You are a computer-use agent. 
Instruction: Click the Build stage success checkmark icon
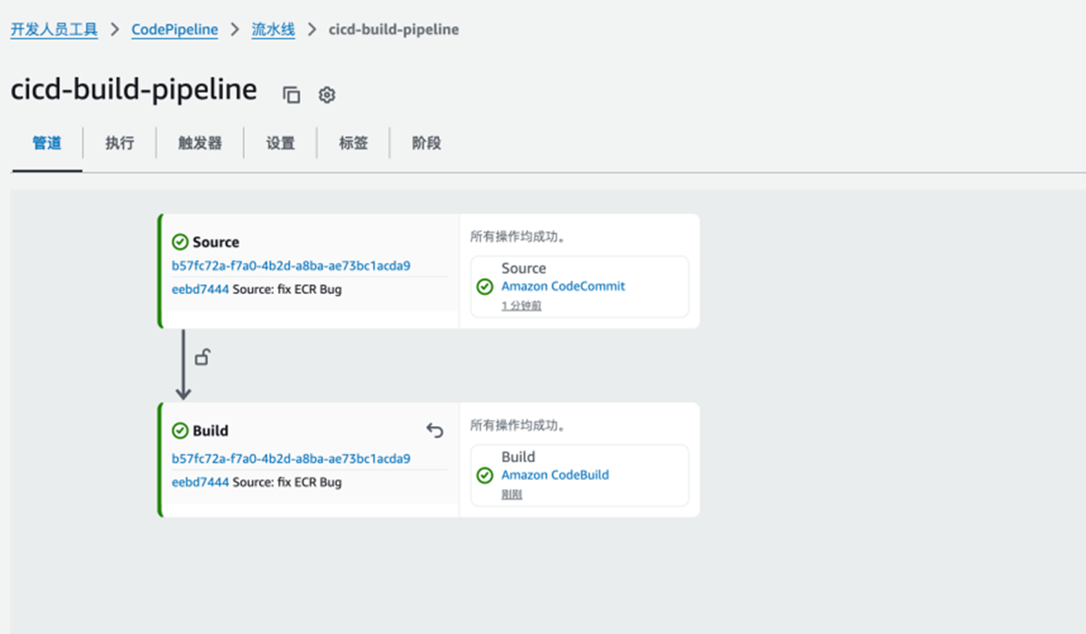tap(180, 430)
